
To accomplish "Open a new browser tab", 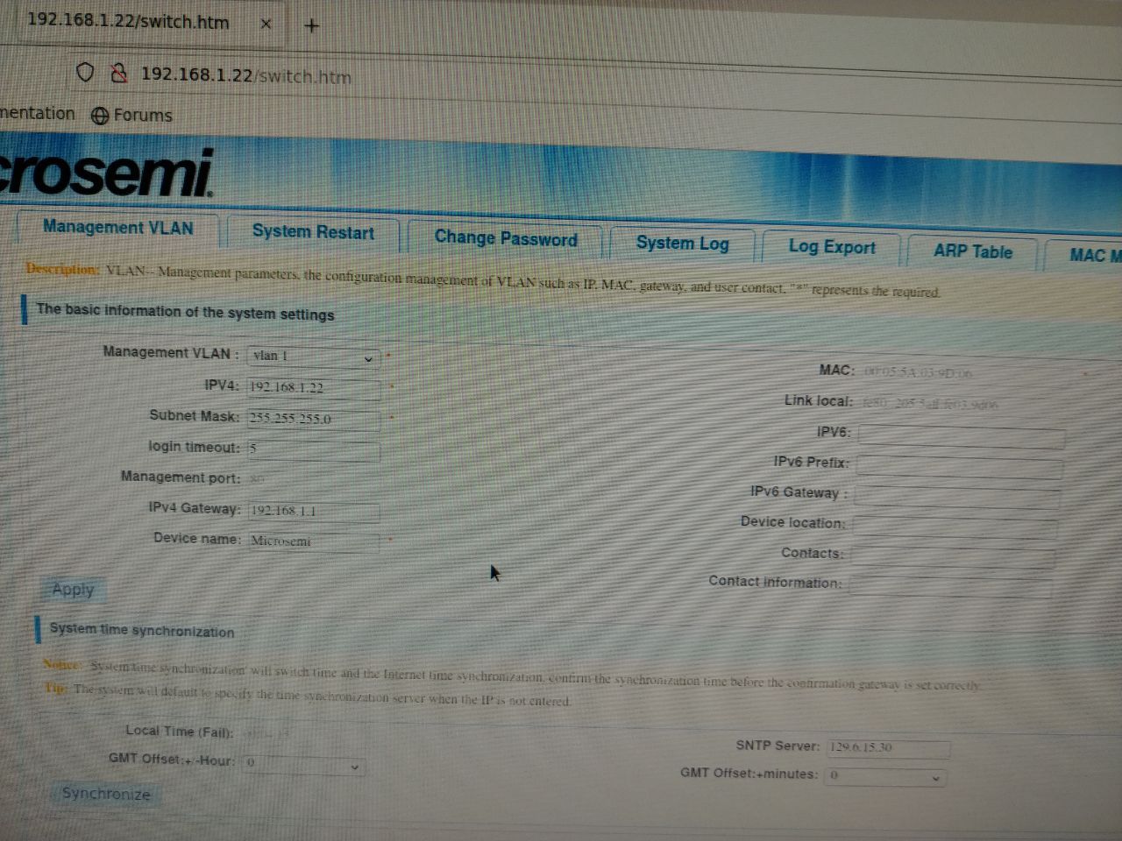I will coord(311,25).
